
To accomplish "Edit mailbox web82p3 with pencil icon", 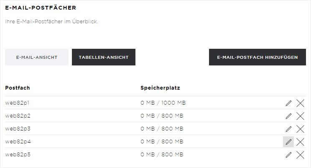I will [288, 129].
